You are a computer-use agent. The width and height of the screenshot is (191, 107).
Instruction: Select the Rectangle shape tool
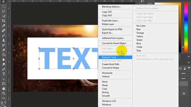[3, 84]
